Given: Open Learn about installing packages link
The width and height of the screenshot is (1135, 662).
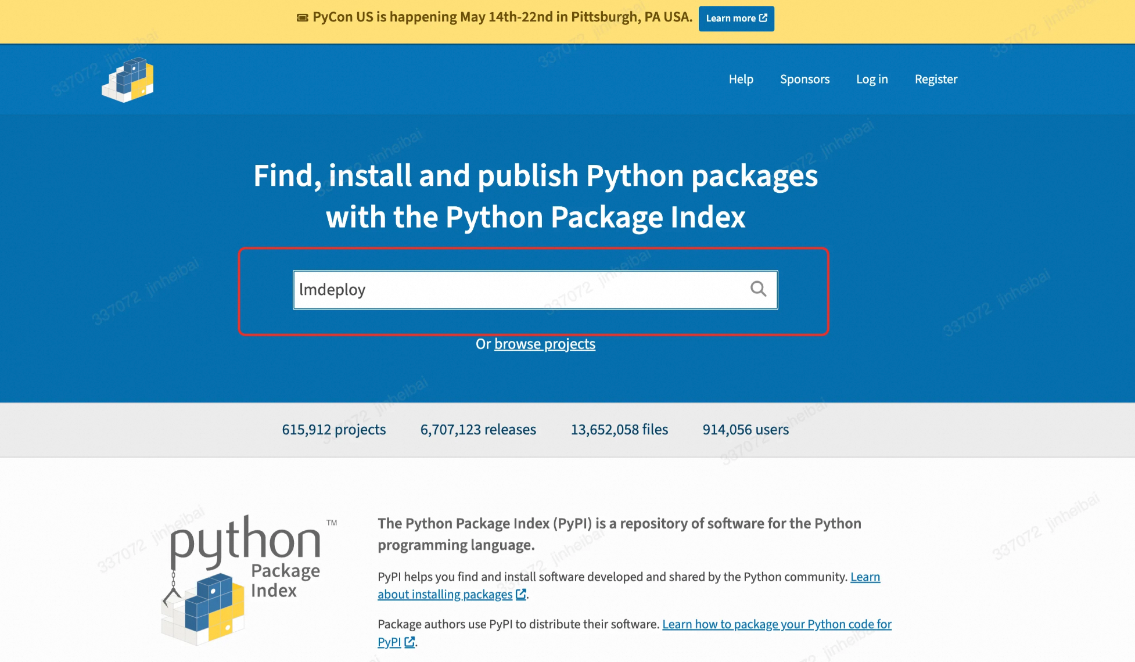Looking at the screenshot, I should pos(445,594).
